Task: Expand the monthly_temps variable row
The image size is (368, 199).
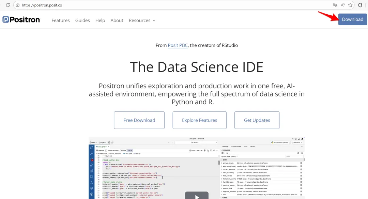Action: (221, 185)
